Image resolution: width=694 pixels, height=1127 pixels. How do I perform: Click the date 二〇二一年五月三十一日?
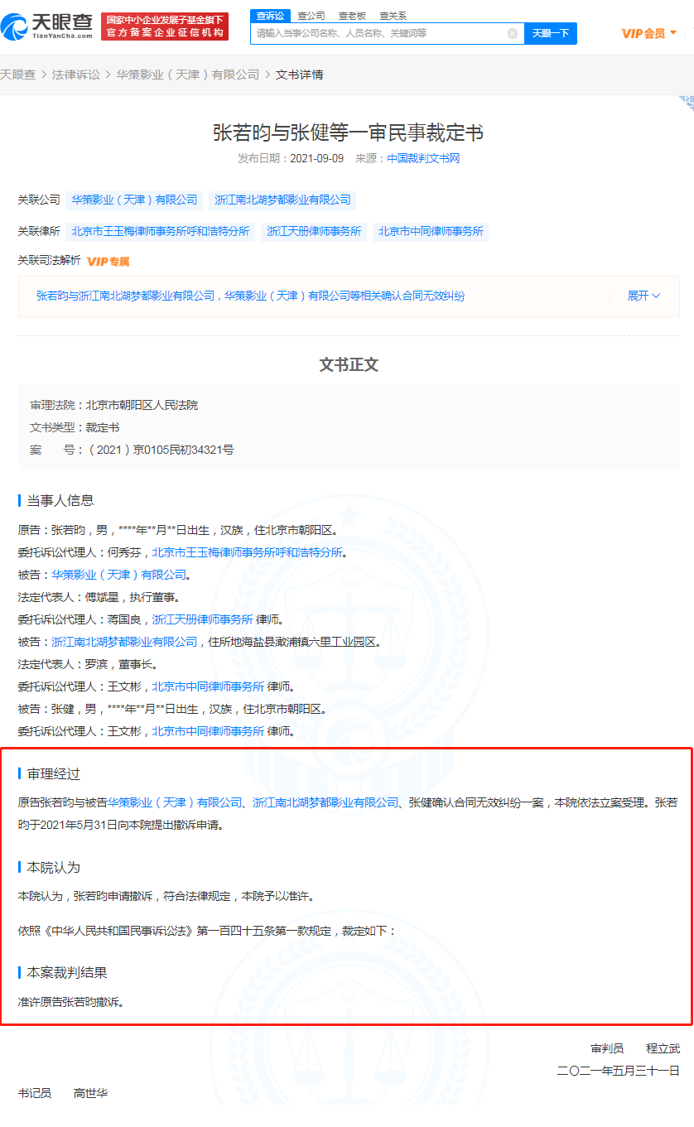pyautogui.click(x=619, y=1071)
